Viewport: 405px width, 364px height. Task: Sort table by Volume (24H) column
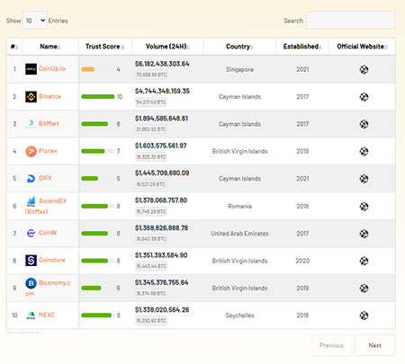pyautogui.click(x=167, y=47)
